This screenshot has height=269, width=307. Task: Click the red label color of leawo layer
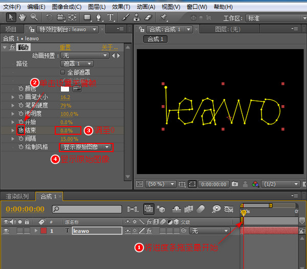tap(43, 231)
